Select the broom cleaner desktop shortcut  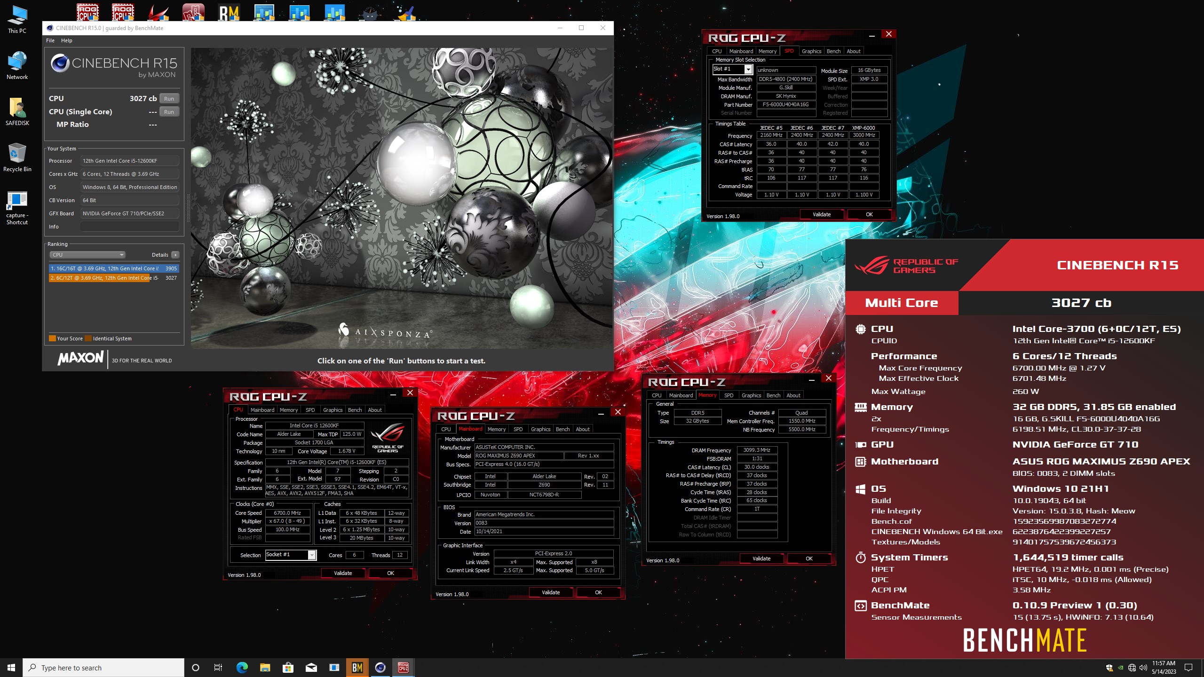[x=405, y=12]
